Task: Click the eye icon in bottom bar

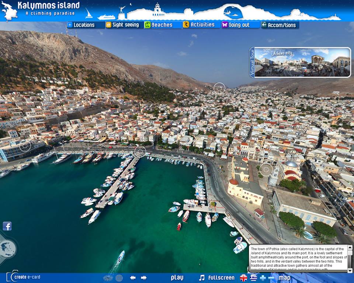Action: pos(108,278)
